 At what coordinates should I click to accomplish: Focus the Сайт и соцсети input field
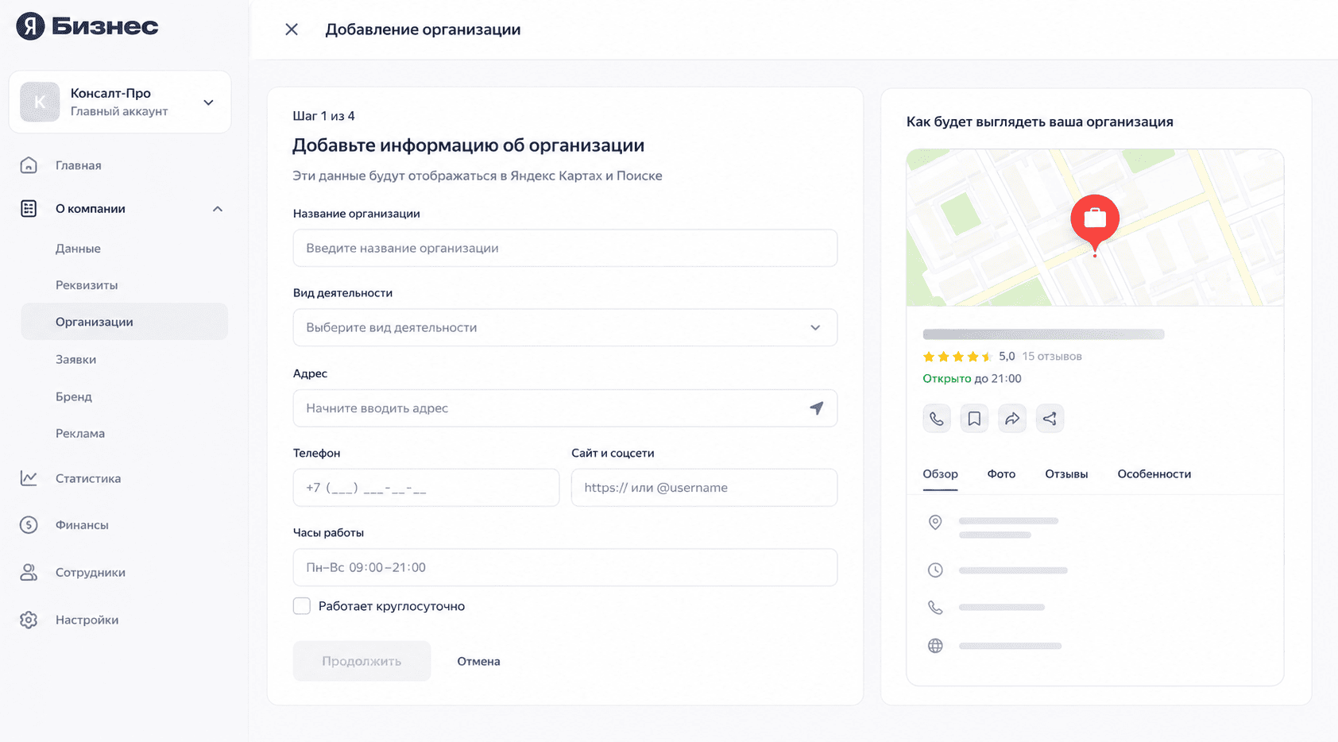tap(704, 488)
